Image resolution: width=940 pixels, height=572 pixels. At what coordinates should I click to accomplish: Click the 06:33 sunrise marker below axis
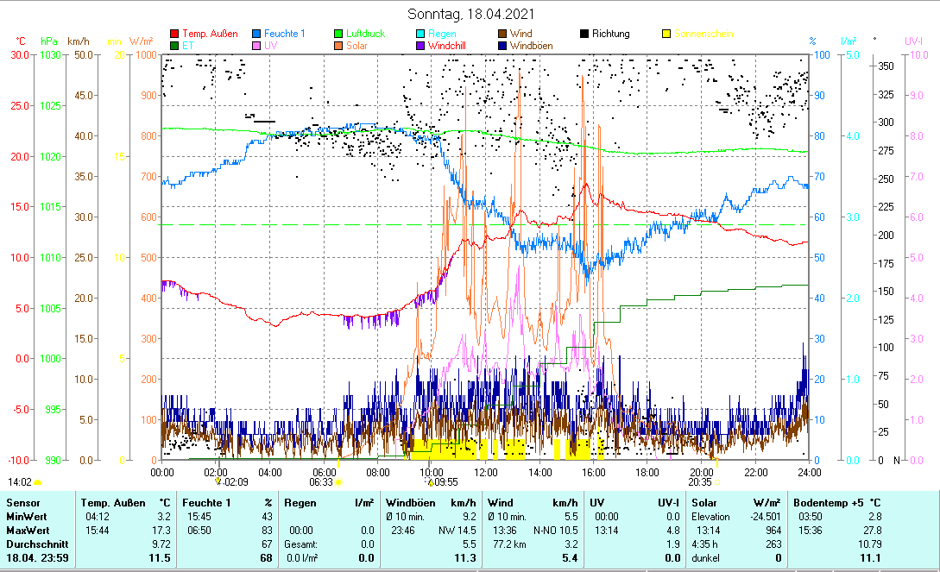[321, 482]
